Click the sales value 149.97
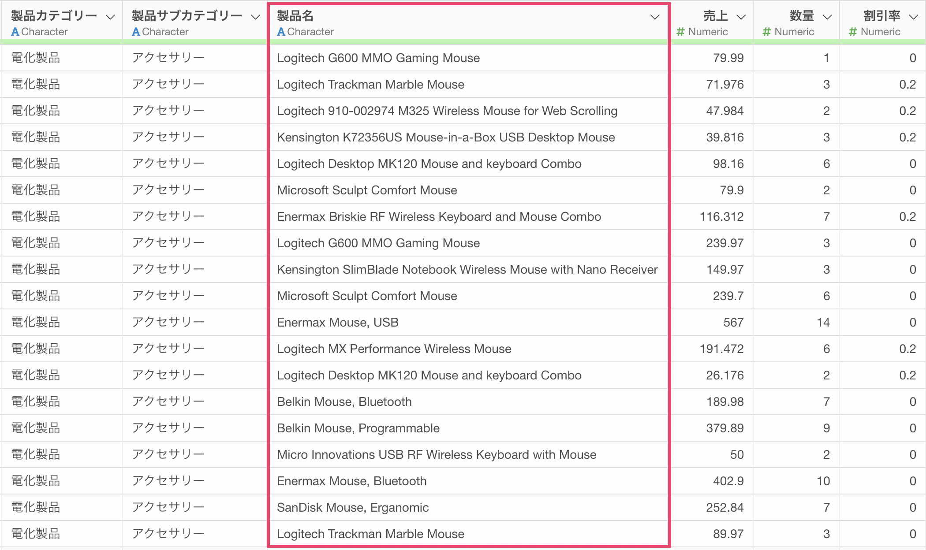 pos(724,270)
